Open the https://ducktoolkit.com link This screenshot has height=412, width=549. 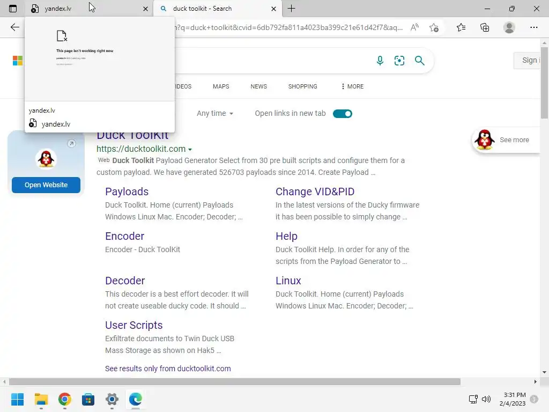click(x=141, y=149)
